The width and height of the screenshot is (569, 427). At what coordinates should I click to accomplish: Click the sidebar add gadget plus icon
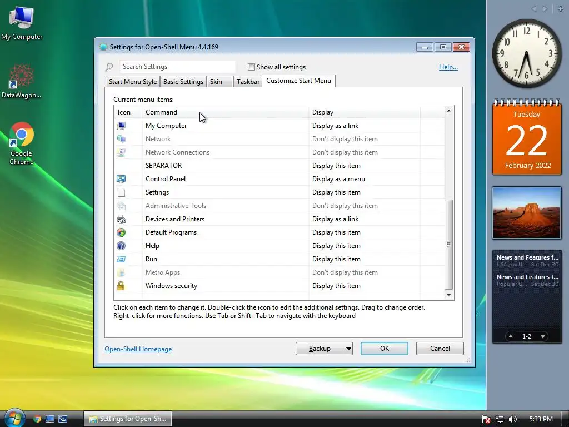click(561, 9)
